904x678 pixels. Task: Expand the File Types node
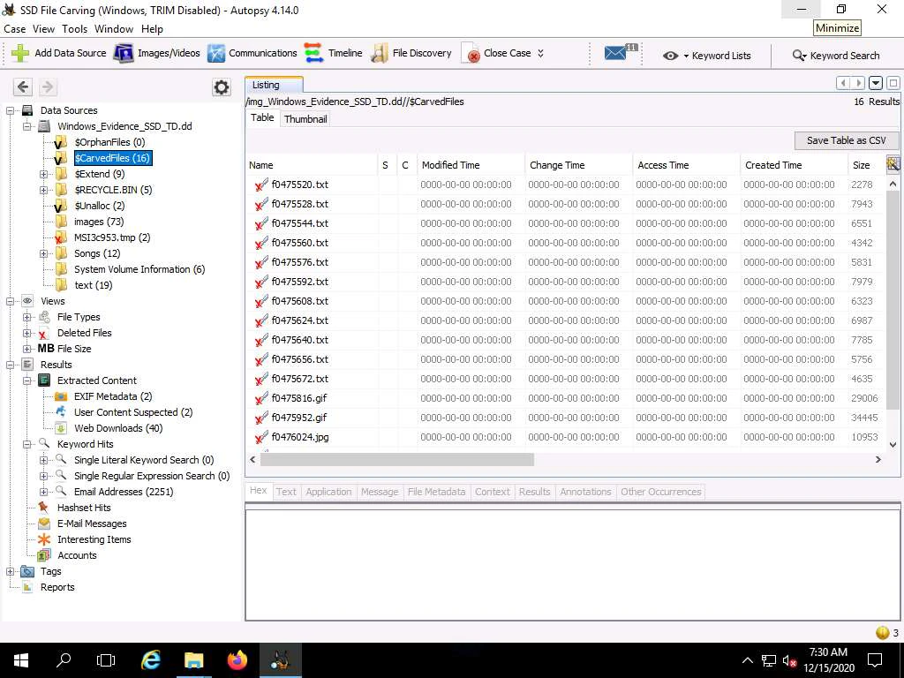26,317
